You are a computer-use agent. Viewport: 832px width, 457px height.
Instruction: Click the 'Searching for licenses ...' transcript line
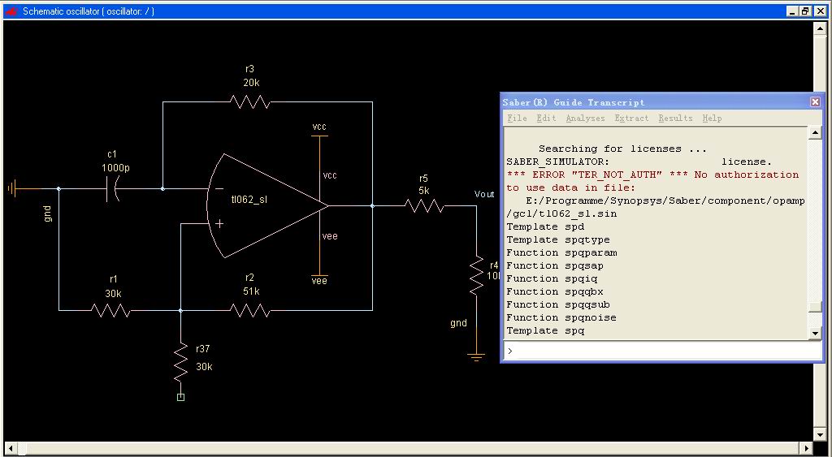click(623, 149)
